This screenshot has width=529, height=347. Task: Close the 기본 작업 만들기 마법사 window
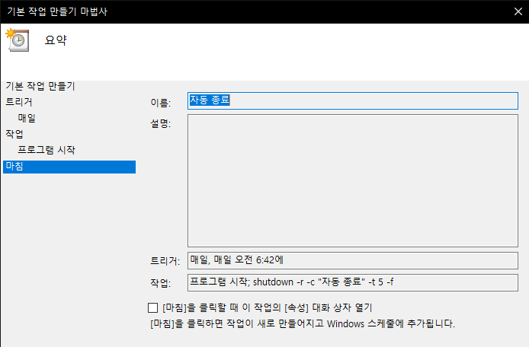point(518,11)
